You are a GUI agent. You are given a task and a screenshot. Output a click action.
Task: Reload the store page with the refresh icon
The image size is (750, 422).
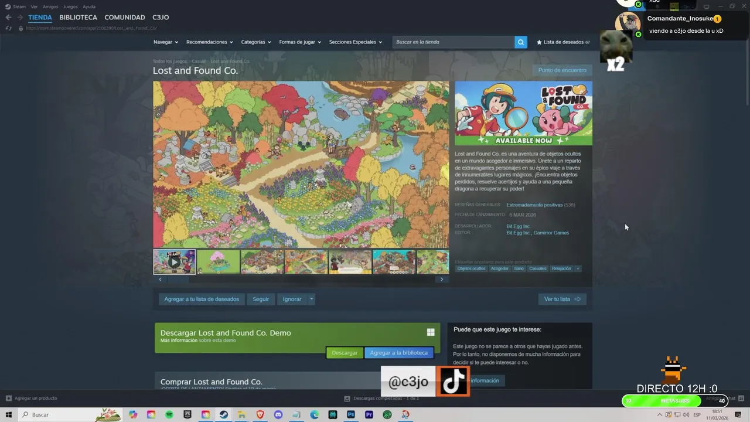(8, 28)
